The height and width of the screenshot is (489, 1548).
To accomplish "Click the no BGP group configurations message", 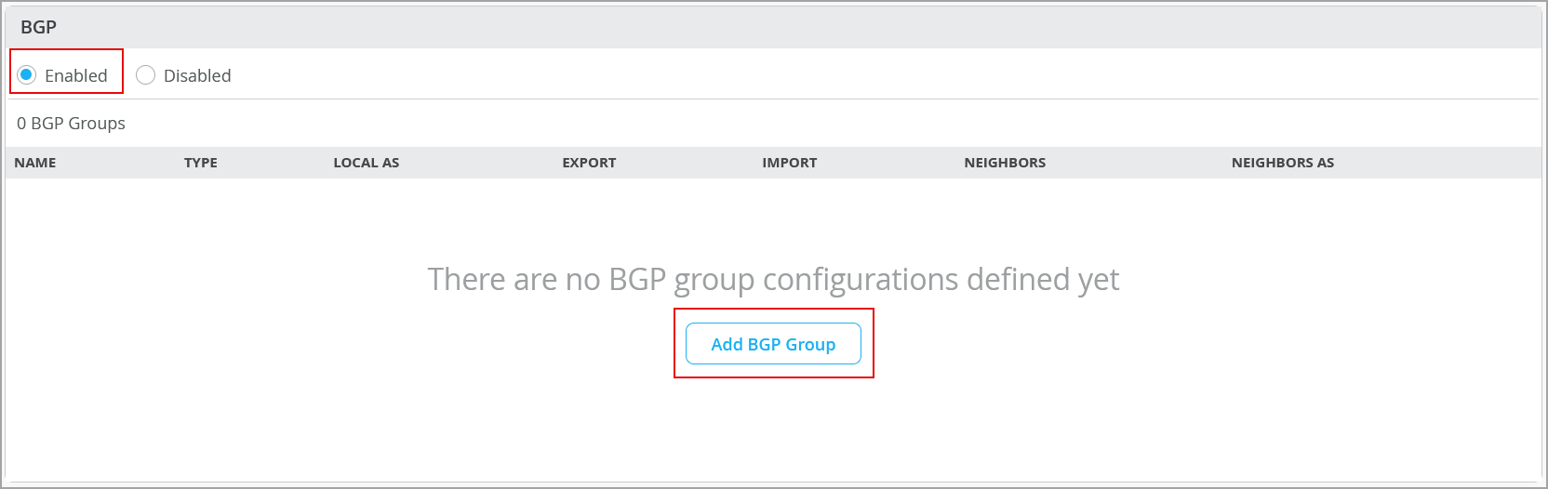I will pos(773,279).
